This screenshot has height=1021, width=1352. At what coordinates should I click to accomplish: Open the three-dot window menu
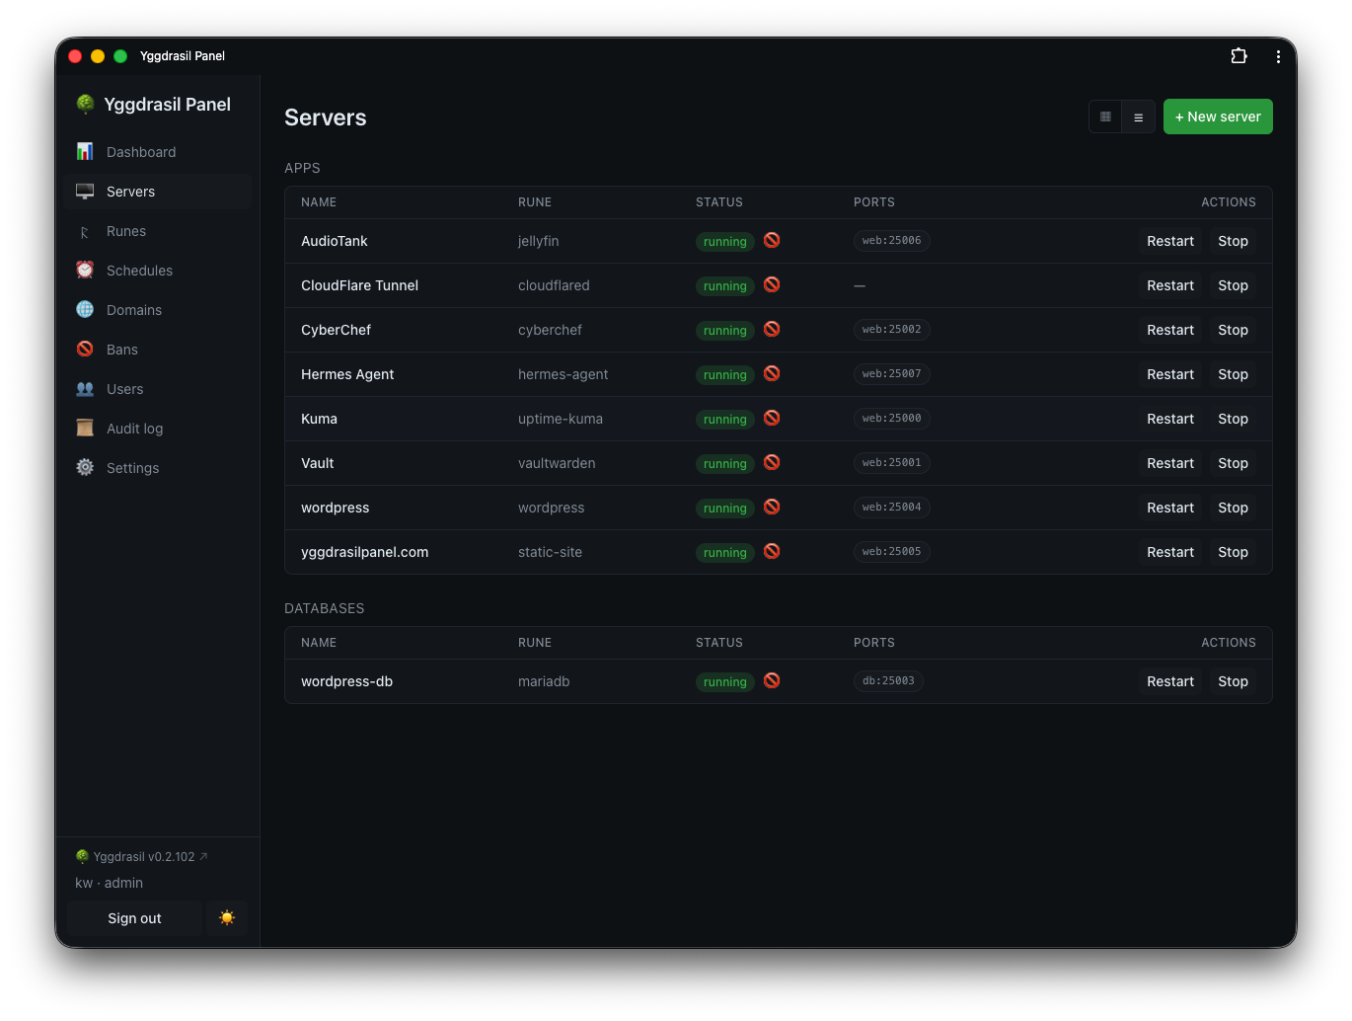[x=1278, y=56]
